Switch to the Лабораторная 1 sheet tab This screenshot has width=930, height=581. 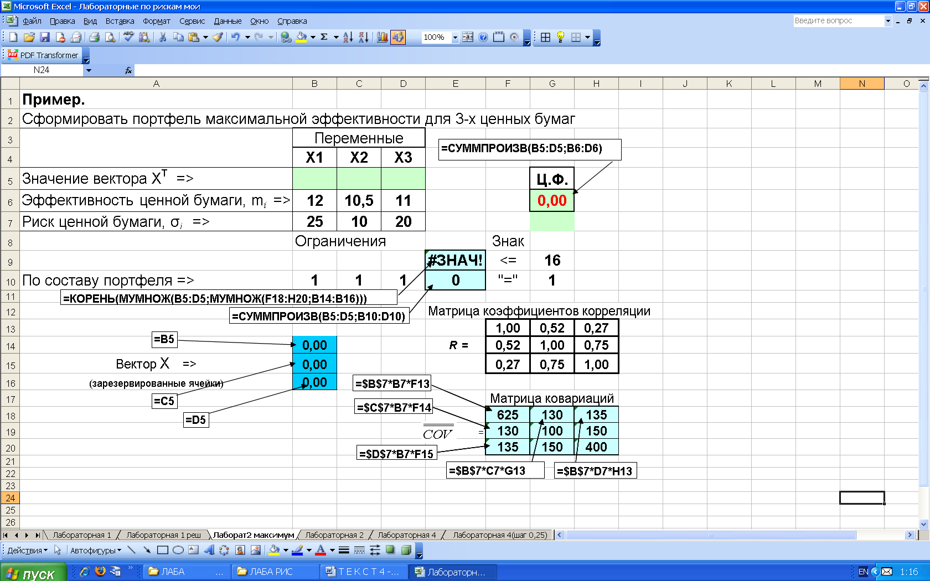coord(81,535)
